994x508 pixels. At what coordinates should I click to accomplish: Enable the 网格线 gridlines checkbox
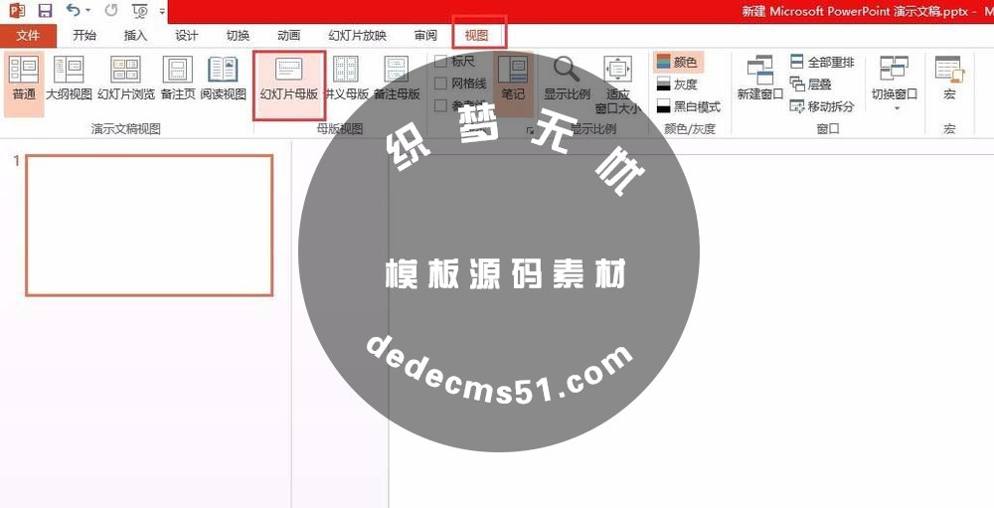click(x=441, y=84)
